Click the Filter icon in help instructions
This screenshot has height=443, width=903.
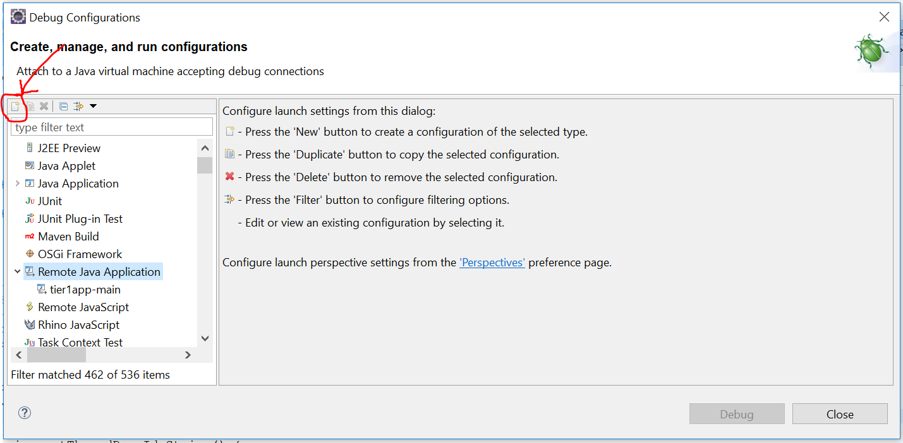pos(229,199)
